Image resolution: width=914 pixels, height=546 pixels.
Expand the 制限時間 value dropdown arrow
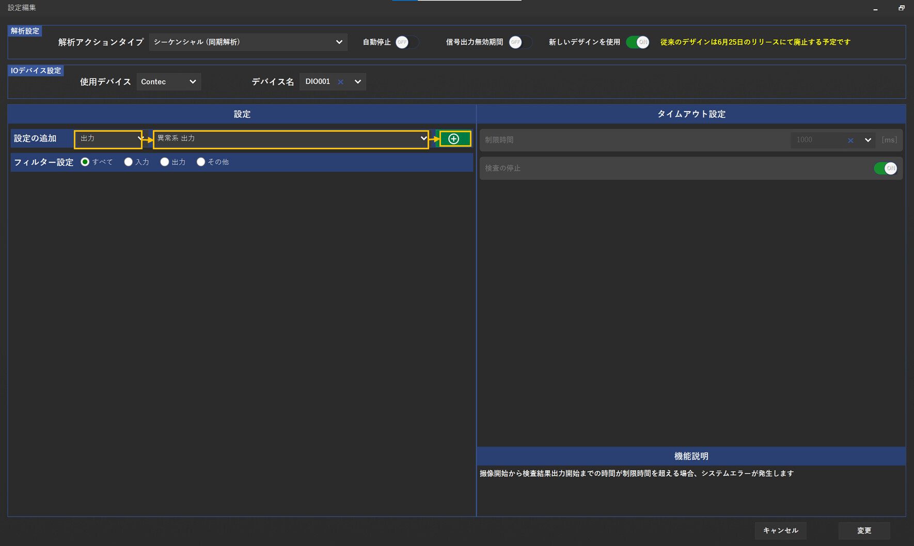click(x=868, y=140)
